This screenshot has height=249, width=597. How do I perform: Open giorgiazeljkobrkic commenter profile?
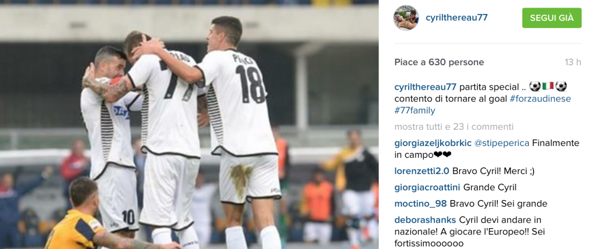pyautogui.click(x=433, y=143)
